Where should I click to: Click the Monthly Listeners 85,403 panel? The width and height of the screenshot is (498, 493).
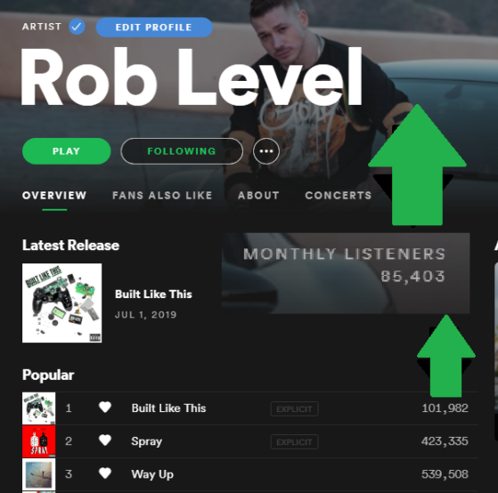coord(346,273)
